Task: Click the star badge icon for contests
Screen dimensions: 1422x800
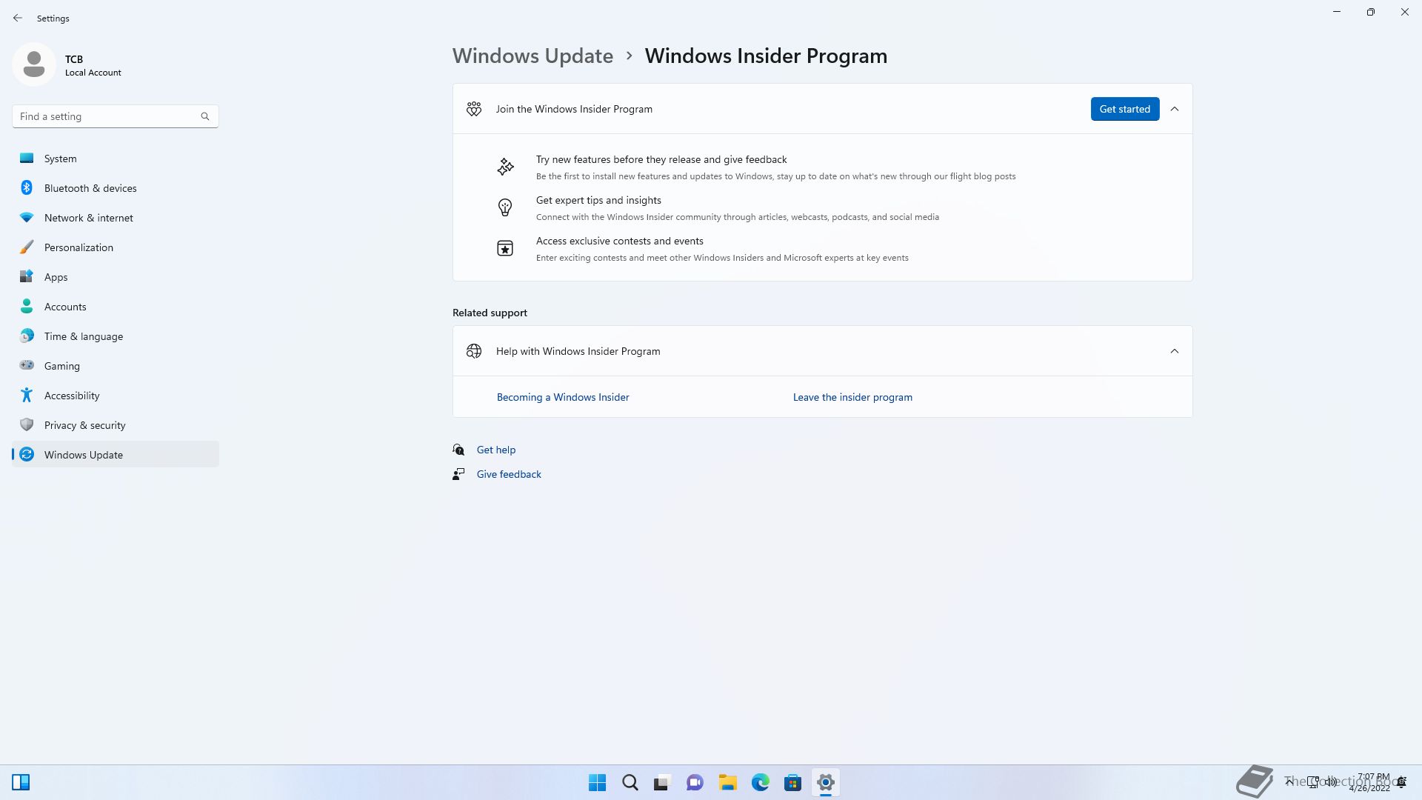Action: (505, 248)
